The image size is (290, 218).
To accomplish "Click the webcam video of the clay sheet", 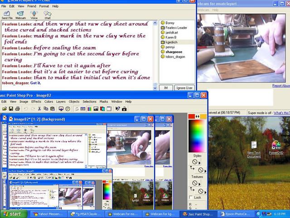I will tap(242, 48).
